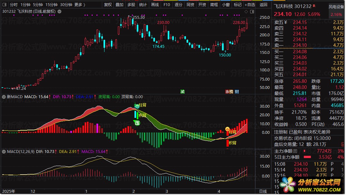Click the red 积背 signal marker
Screen dimensions: 346x195
click(233, 143)
